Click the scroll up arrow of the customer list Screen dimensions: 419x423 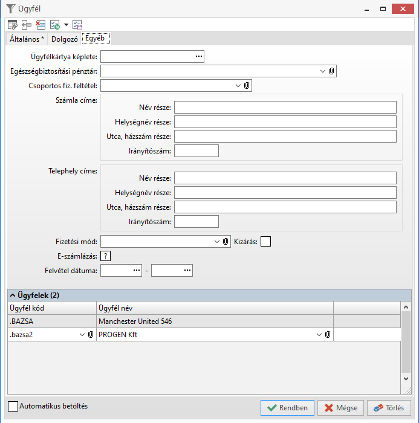tap(406, 307)
